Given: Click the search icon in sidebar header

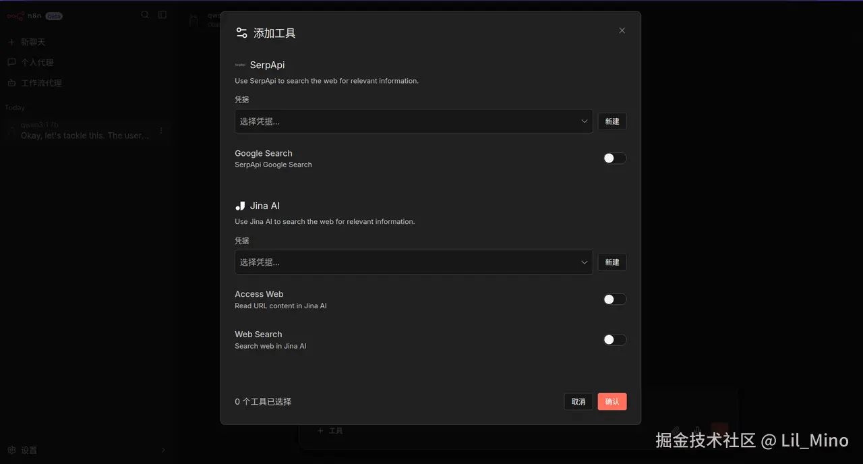Looking at the screenshot, I should (145, 15).
